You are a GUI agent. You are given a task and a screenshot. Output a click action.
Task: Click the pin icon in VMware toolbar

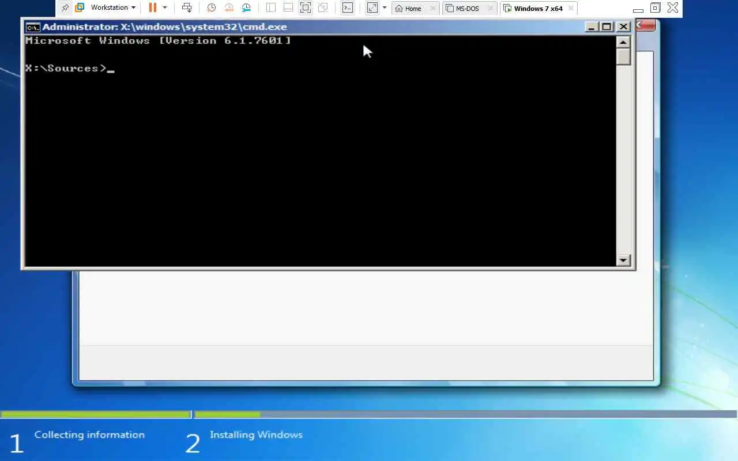pyautogui.click(x=65, y=8)
